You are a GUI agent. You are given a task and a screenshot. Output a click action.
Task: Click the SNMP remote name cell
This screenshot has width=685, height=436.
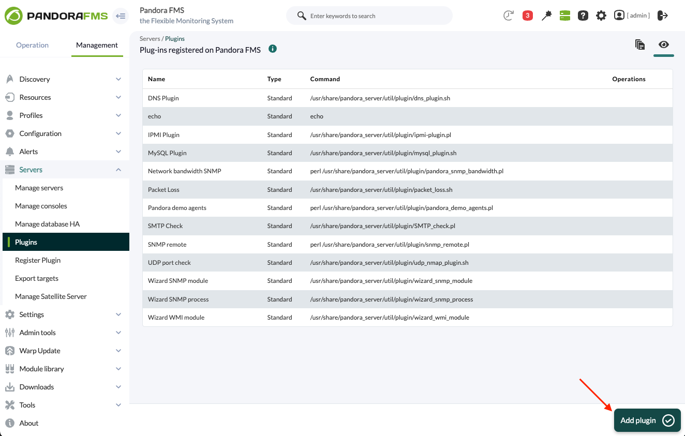tap(167, 245)
